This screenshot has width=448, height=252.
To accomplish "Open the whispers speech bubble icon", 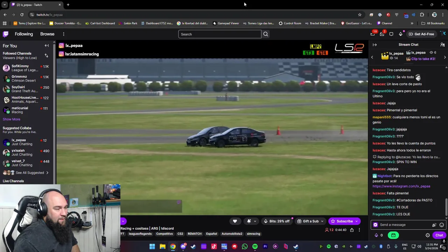I will pyautogui.click(x=391, y=34).
